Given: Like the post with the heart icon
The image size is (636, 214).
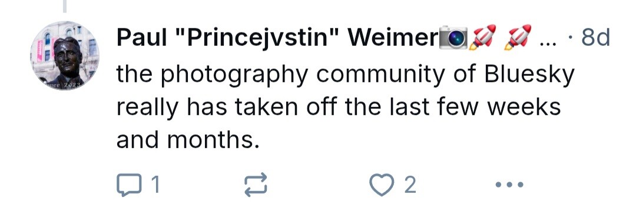Looking at the screenshot, I should pyautogui.click(x=381, y=185).
